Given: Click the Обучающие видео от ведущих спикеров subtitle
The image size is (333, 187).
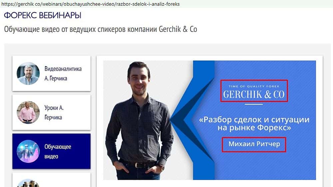Looking at the screenshot, I should [65, 29].
